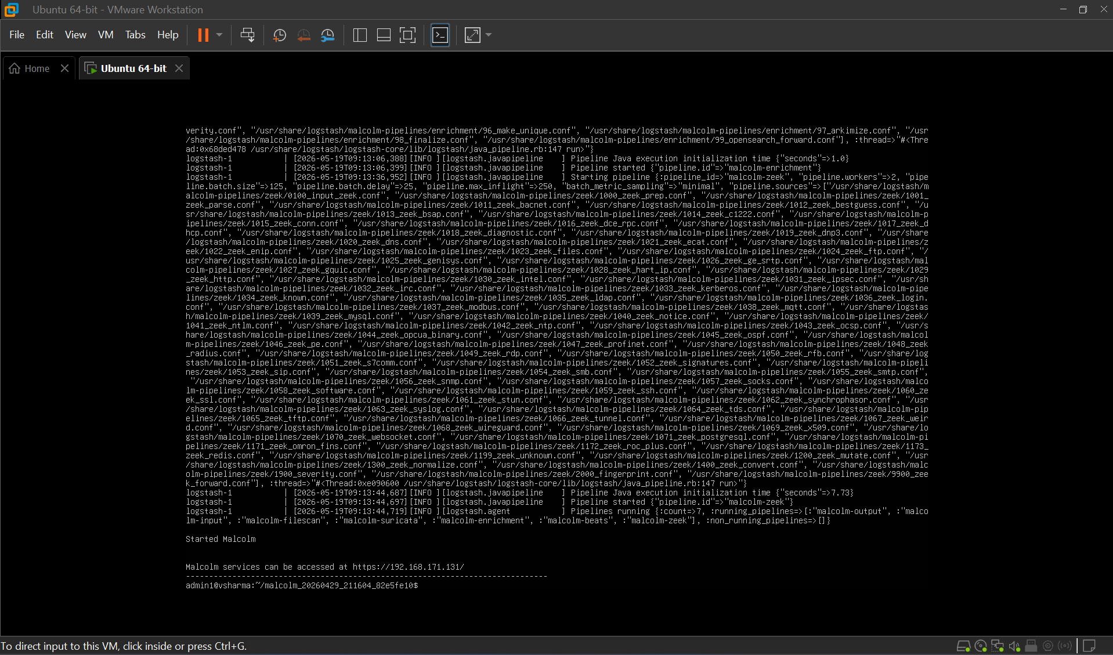Pause the running virtual machine
This screenshot has width=1113, height=655.
[203, 35]
